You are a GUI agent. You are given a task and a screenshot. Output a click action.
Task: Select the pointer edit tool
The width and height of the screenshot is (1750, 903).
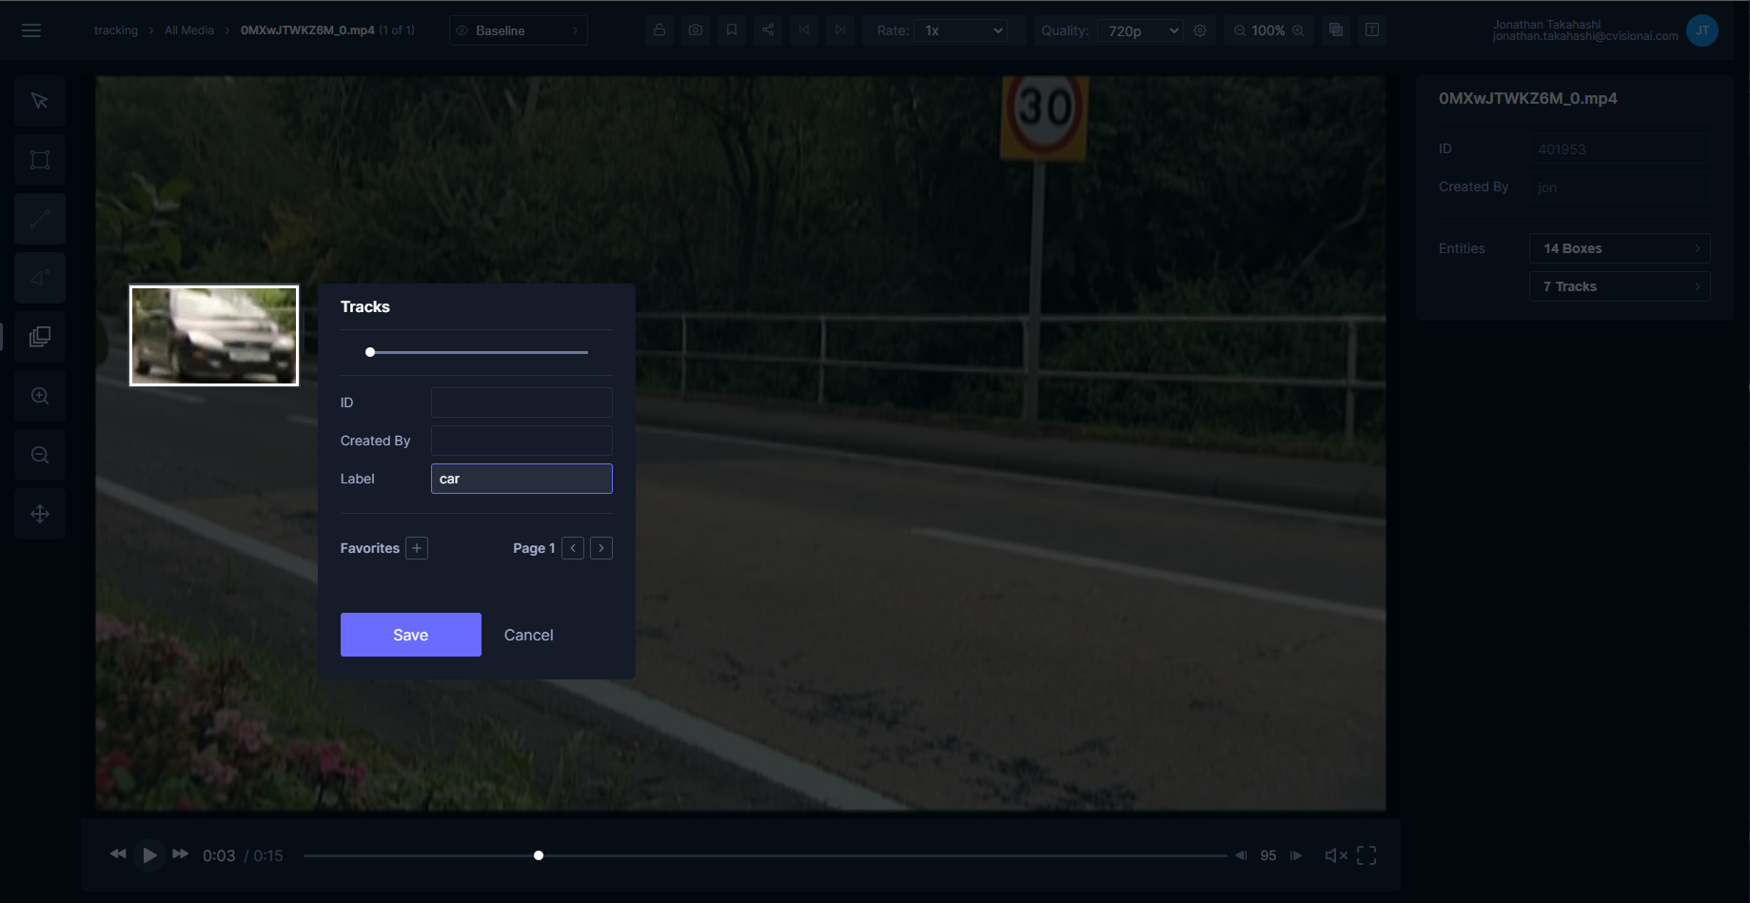[40, 101]
